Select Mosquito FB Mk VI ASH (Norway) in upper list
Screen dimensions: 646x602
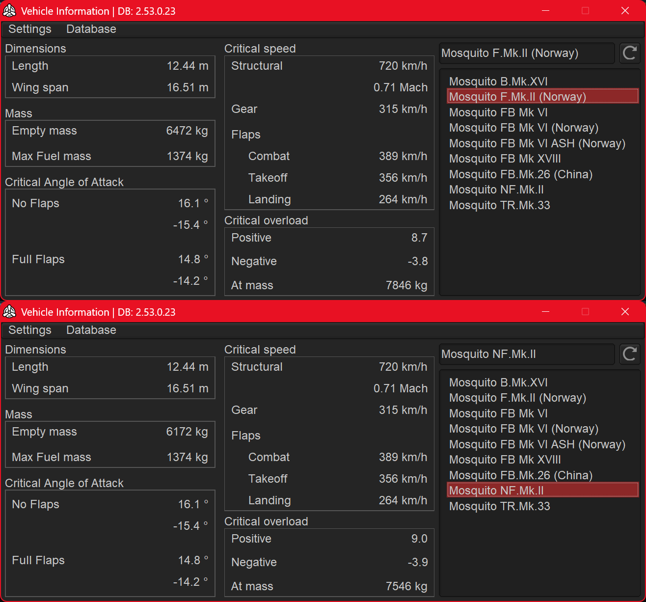click(543, 143)
